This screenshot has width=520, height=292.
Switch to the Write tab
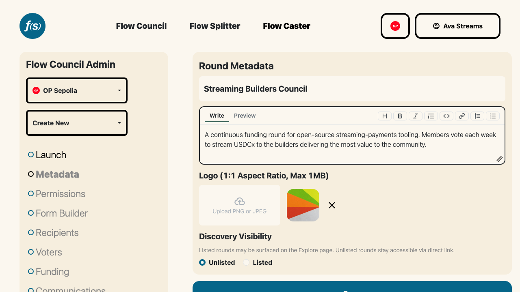[x=217, y=116]
